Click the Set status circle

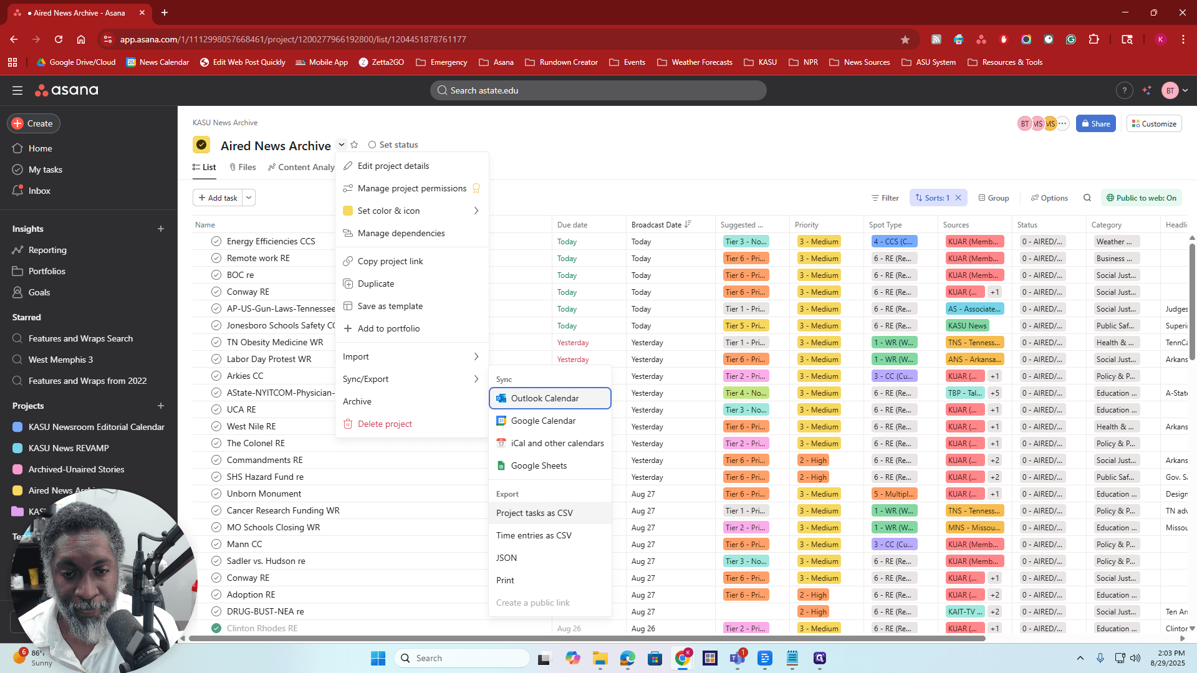372,145
